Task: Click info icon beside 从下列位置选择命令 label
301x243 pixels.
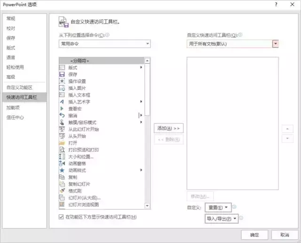Action: 107,35
